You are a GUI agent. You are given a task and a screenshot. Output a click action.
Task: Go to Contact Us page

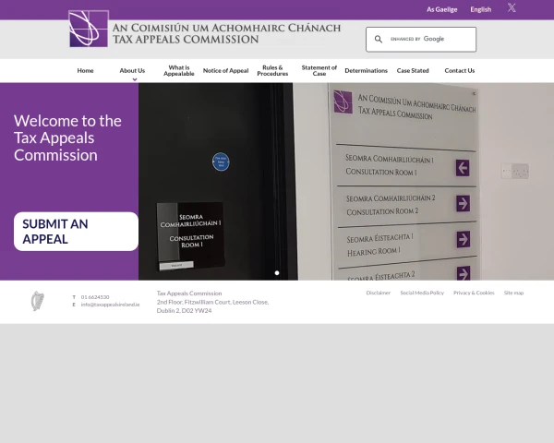(x=459, y=70)
